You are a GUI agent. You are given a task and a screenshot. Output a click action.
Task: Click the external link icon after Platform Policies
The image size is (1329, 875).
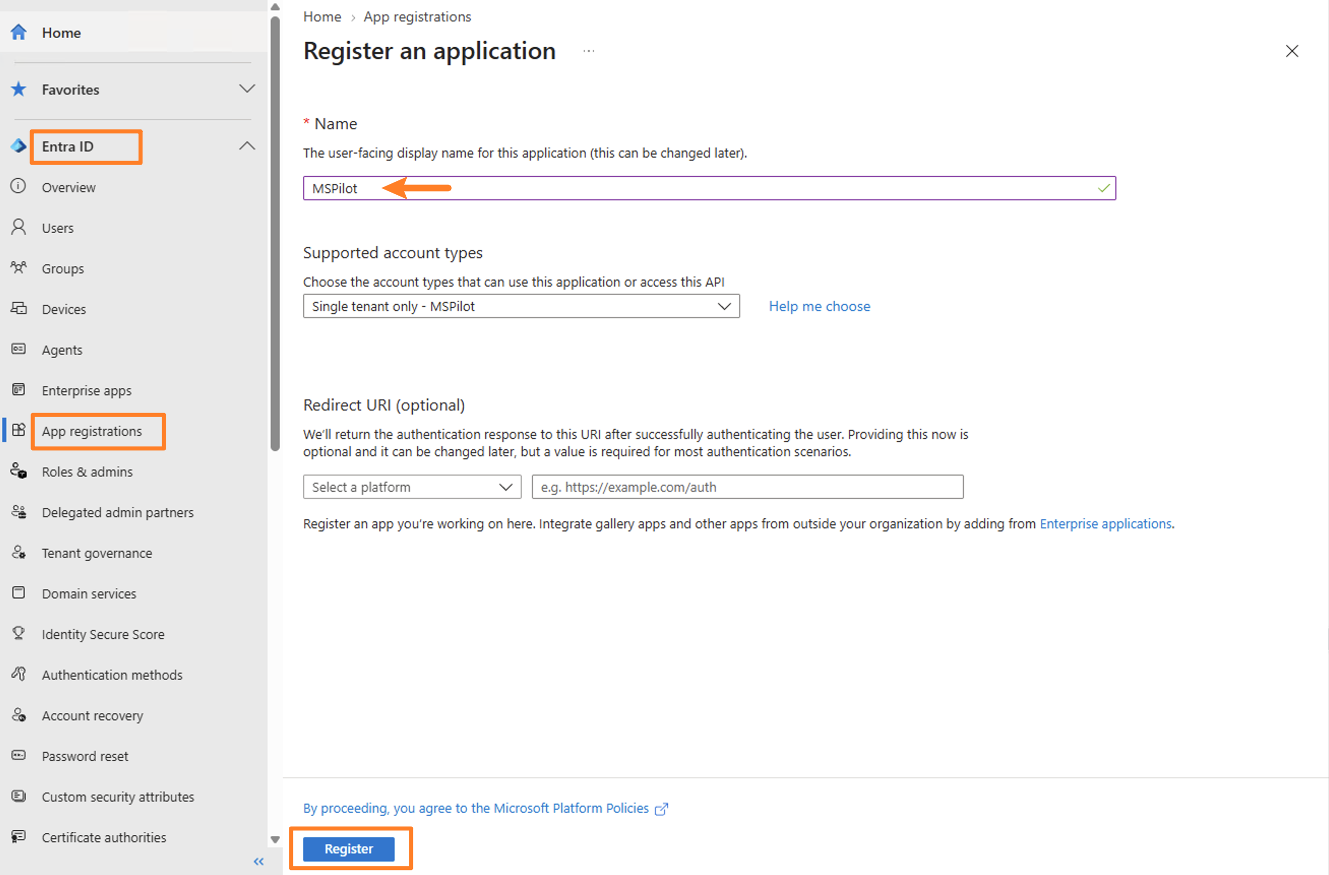(x=661, y=809)
